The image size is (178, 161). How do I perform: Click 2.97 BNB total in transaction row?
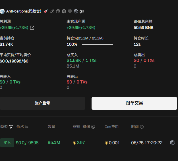[81, 143]
